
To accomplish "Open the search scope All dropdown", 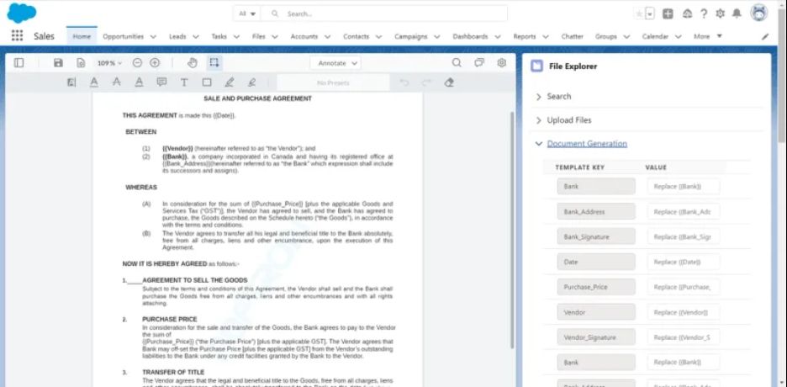I will tap(246, 13).
